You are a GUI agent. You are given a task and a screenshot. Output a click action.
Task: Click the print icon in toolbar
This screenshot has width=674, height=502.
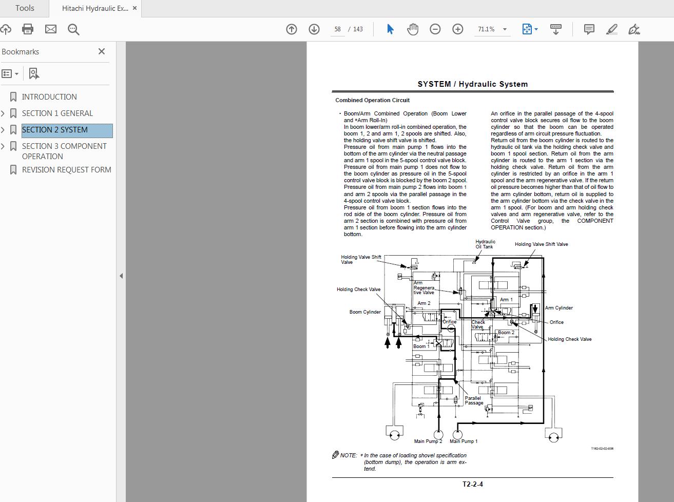(28, 29)
